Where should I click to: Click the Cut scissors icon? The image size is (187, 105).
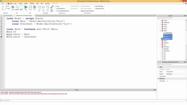click(x=6, y=6)
